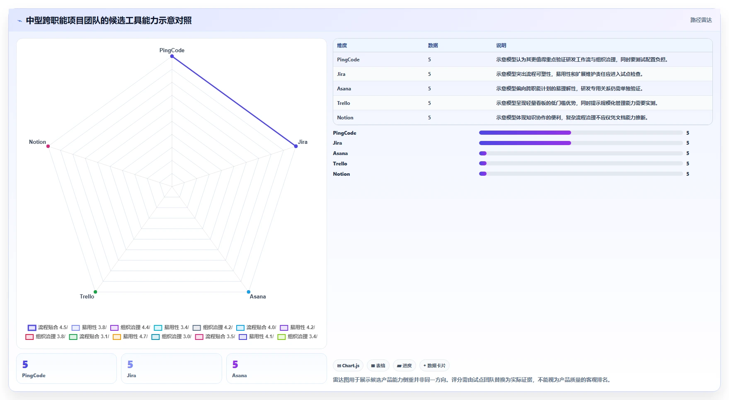The image size is (729, 400).
Task: Click the footnote text starting with 雷达图用于展示
Action: tap(472, 380)
